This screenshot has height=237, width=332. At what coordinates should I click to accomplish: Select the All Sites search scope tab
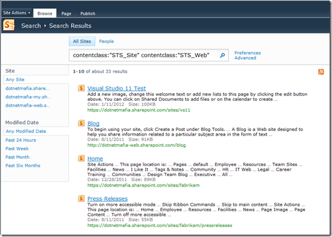[82, 41]
